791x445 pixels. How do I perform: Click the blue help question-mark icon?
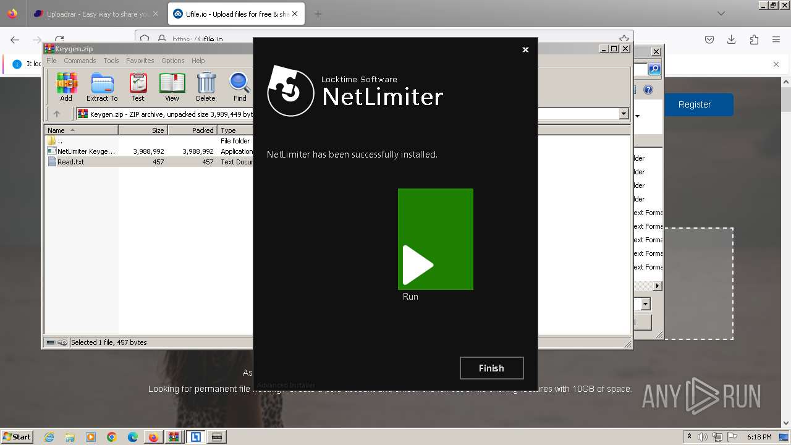coord(648,90)
